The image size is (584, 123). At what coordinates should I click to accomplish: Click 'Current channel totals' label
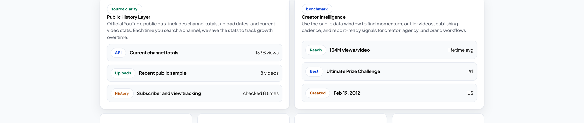[x=154, y=53]
